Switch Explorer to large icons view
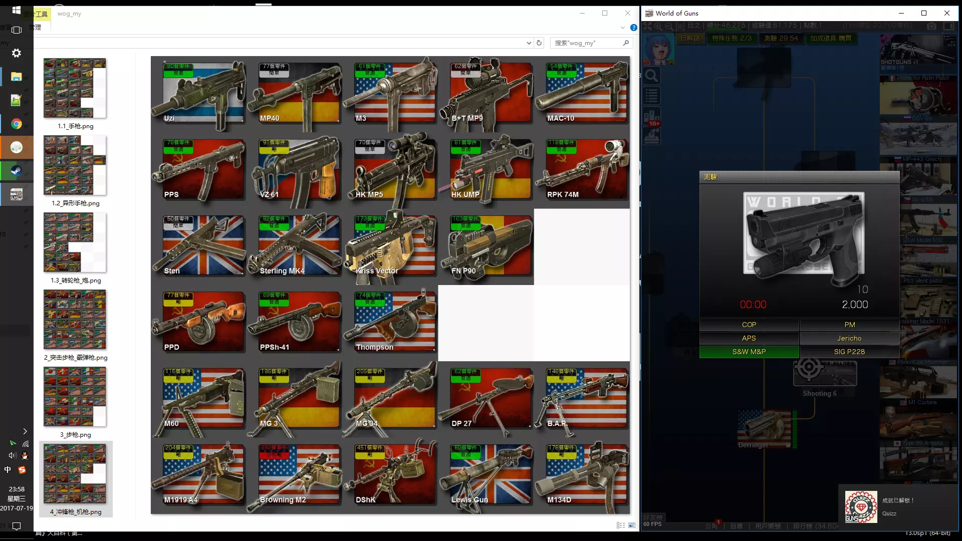962x541 pixels. coord(632,525)
